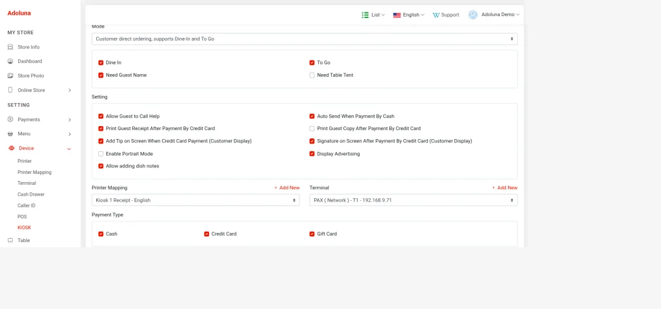
Task: Expand the Online Store submenu chevron
Action: click(70, 90)
